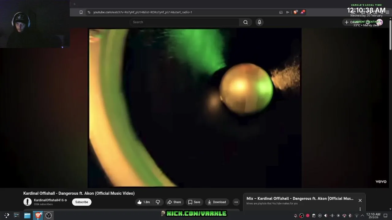This screenshot has width=392, height=220.
Task: Open KardinalOffishall416 channel avatar
Action: [x=28, y=202]
